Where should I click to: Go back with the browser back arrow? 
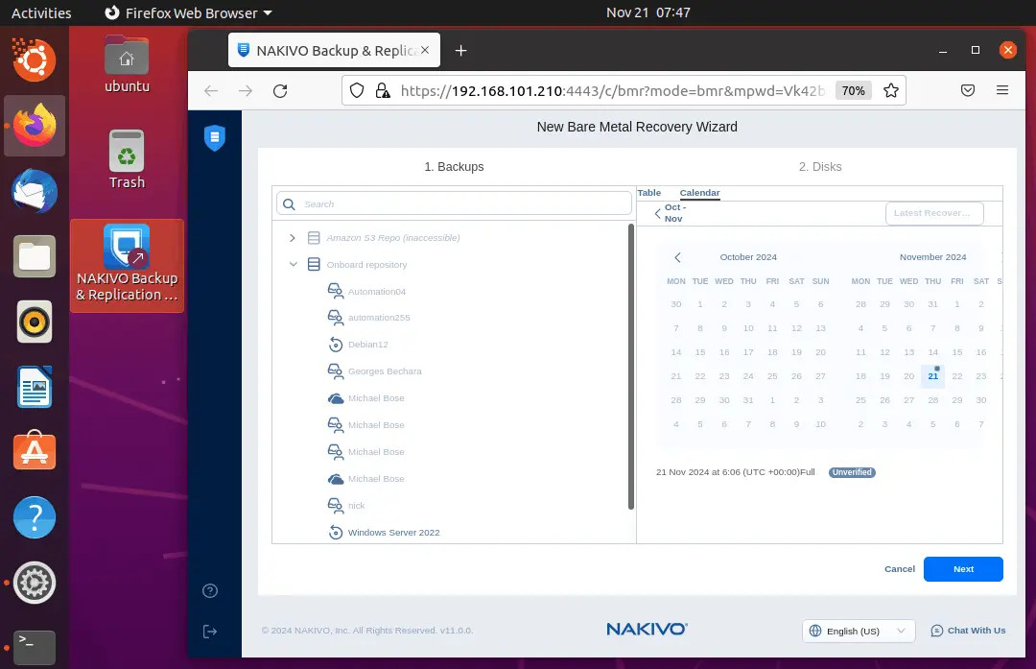(211, 90)
